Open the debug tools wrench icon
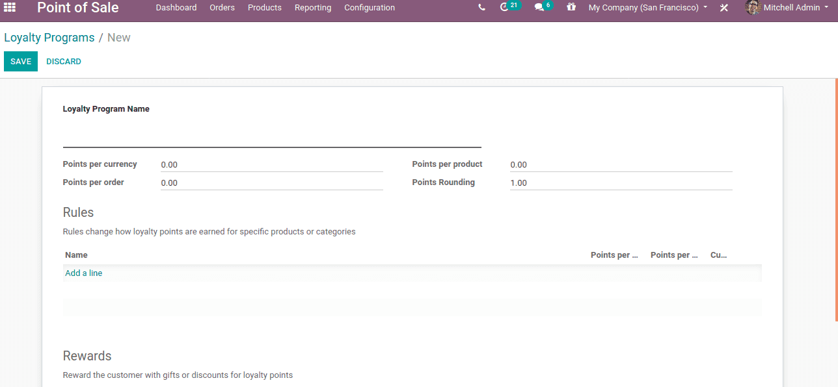This screenshot has height=387, width=838. click(x=724, y=8)
